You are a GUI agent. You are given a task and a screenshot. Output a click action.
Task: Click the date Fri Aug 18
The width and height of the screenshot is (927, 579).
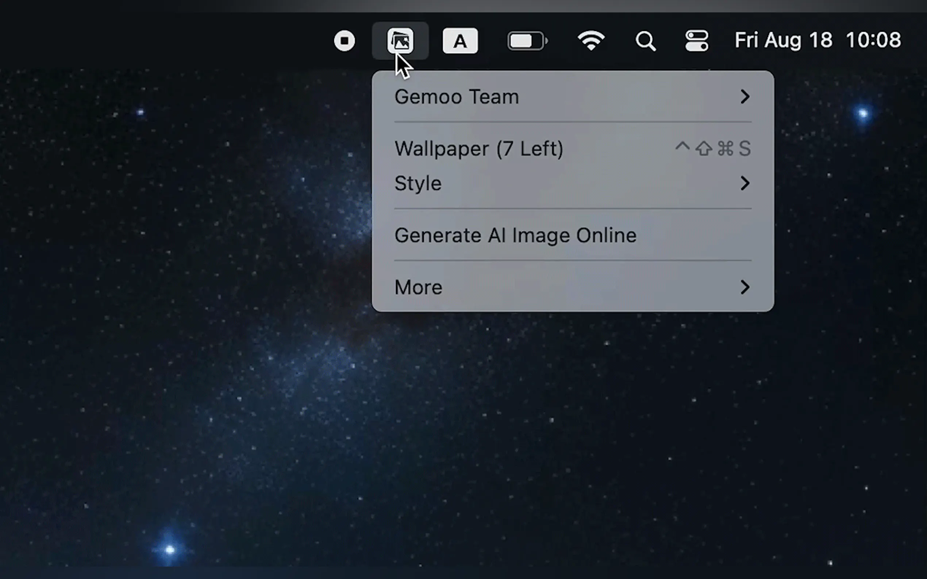pyautogui.click(x=783, y=40)
